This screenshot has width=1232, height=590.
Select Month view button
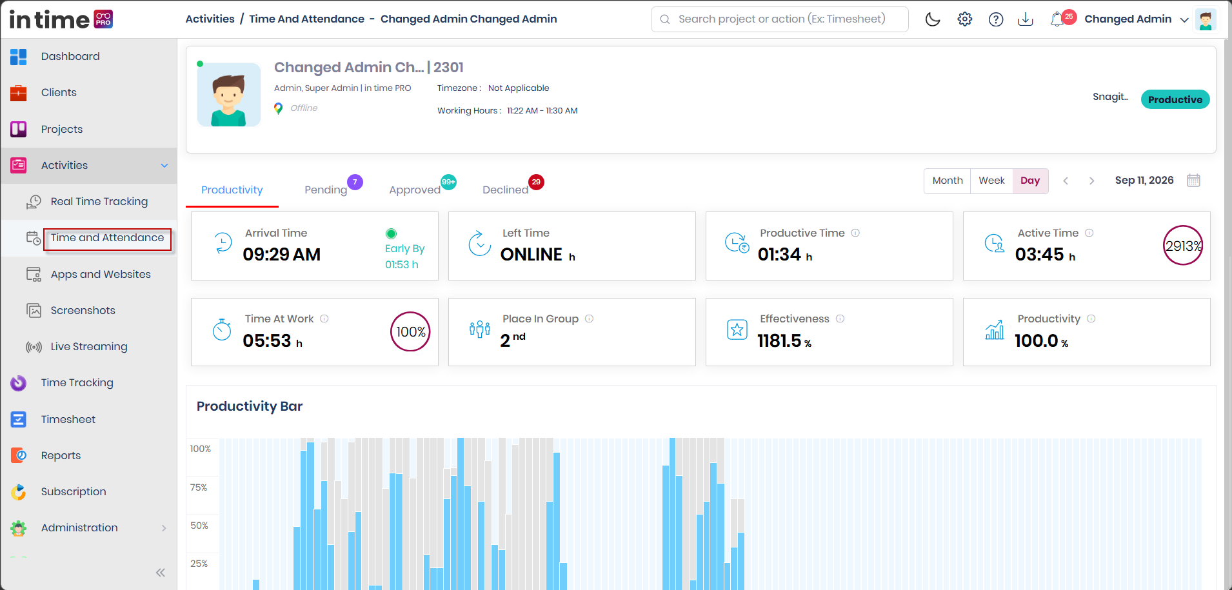point(948,181)
